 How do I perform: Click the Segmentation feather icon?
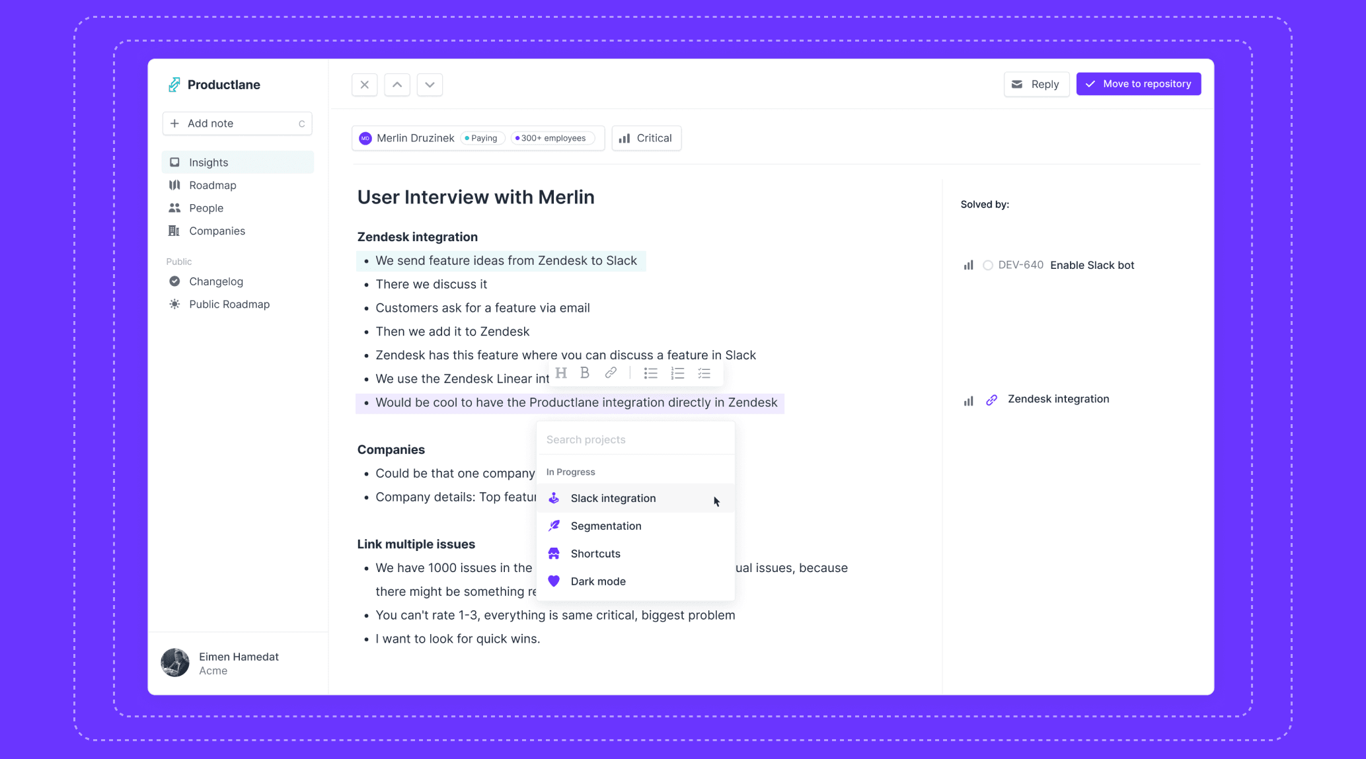point(554,526)
